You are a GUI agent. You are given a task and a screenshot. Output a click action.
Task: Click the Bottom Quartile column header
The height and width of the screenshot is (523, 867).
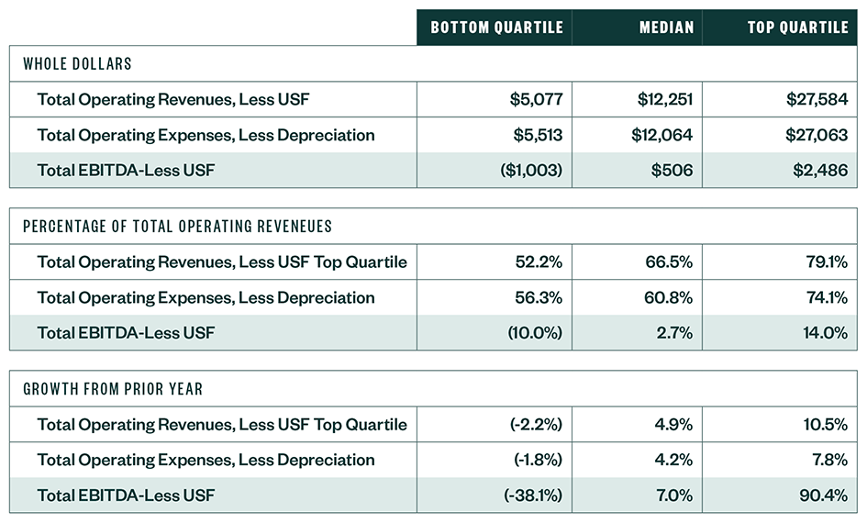point(496,28)
